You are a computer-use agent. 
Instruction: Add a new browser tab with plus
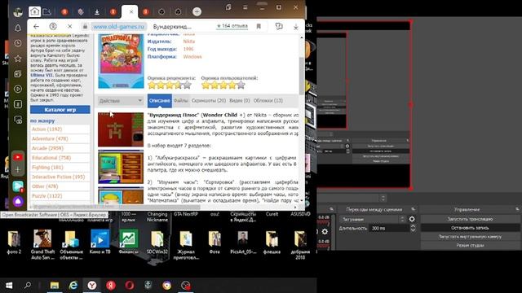tap(197, 11)
